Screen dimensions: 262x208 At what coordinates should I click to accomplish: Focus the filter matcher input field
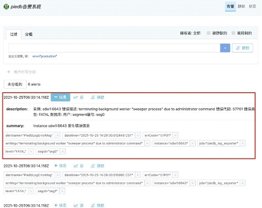114,48
